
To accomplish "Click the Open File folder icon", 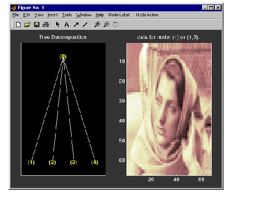I will click(27, 24).
